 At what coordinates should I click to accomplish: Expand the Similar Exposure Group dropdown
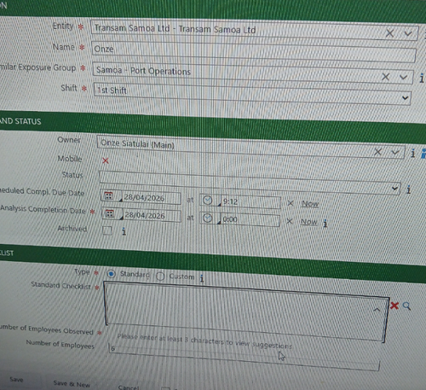pyautogui.click(x=403, y=77)
